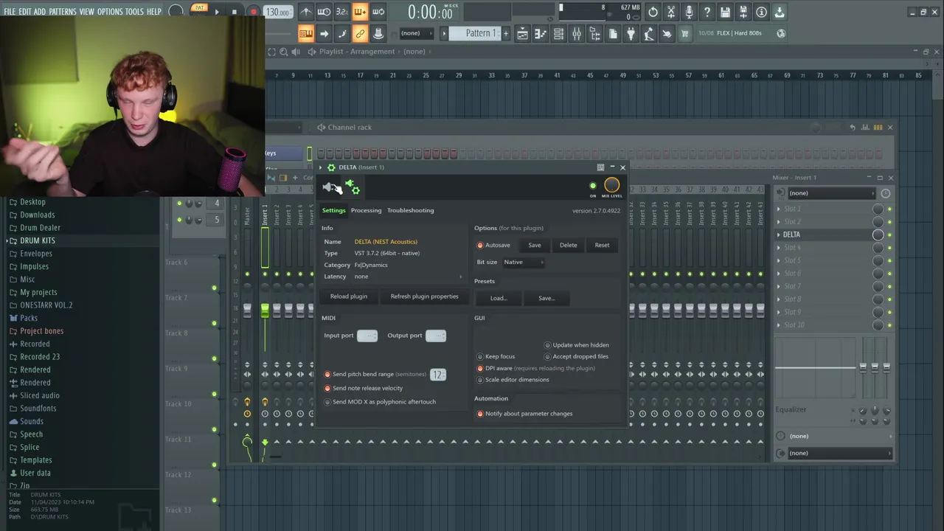Open the content library shopping cart
Image resolution: width=944 pixels, height=531 pixels.
point(684,33)
